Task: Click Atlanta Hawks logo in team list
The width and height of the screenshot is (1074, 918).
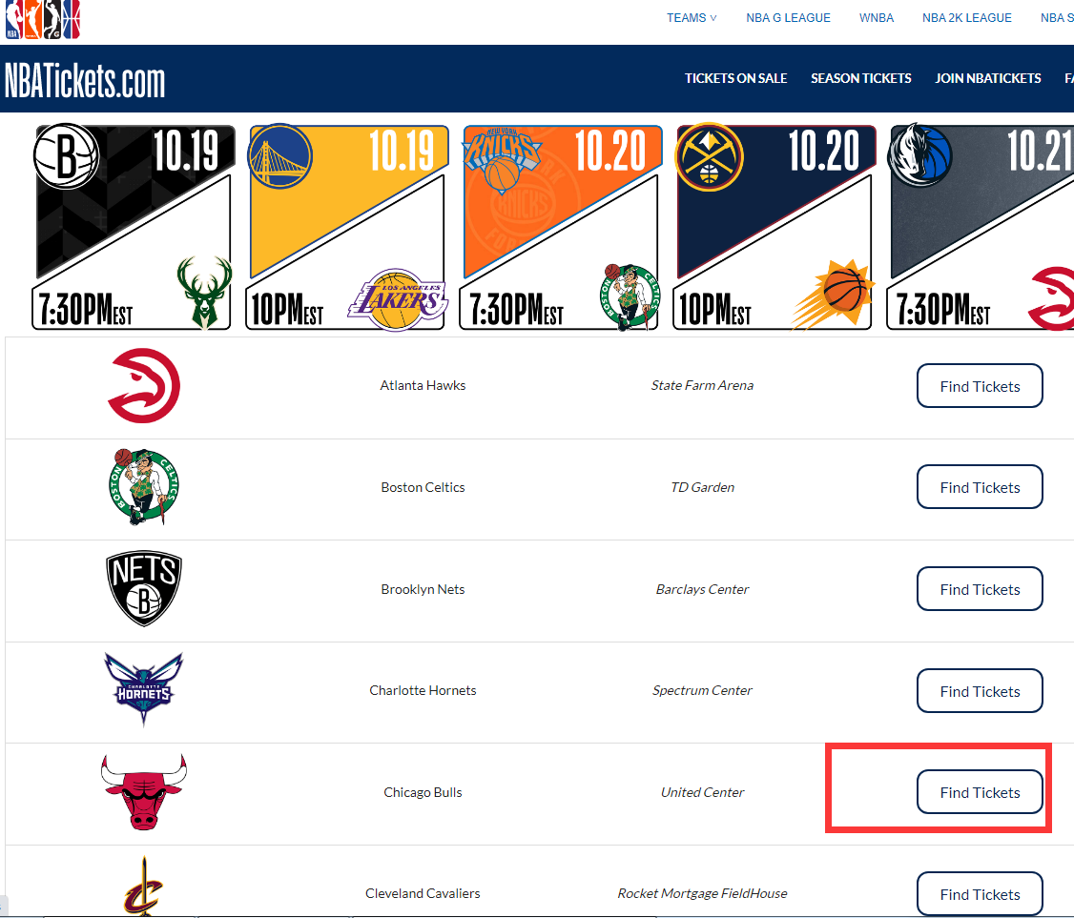Action: tap(144, 385)
